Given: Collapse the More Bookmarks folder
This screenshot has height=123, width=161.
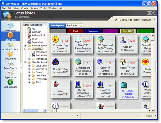Looking at the screenshot, I should pyautogui.click(x=25, y=62).
